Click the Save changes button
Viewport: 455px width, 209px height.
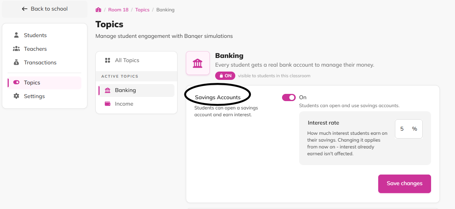click(x=404, y=184)
